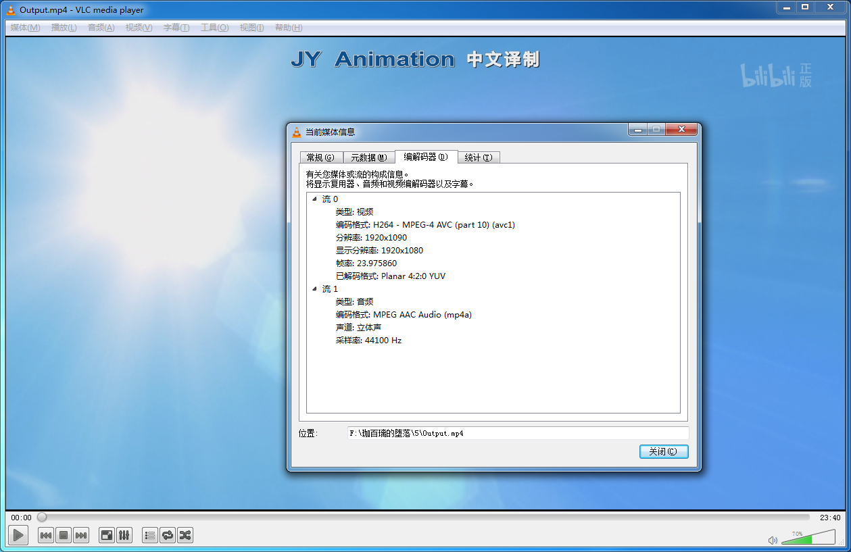Toggle the playlist icon

tap(150, 536)
